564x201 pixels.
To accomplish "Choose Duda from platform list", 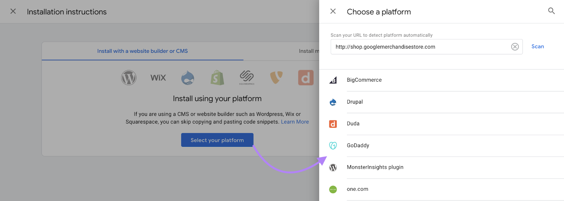I will pos(353,124).
